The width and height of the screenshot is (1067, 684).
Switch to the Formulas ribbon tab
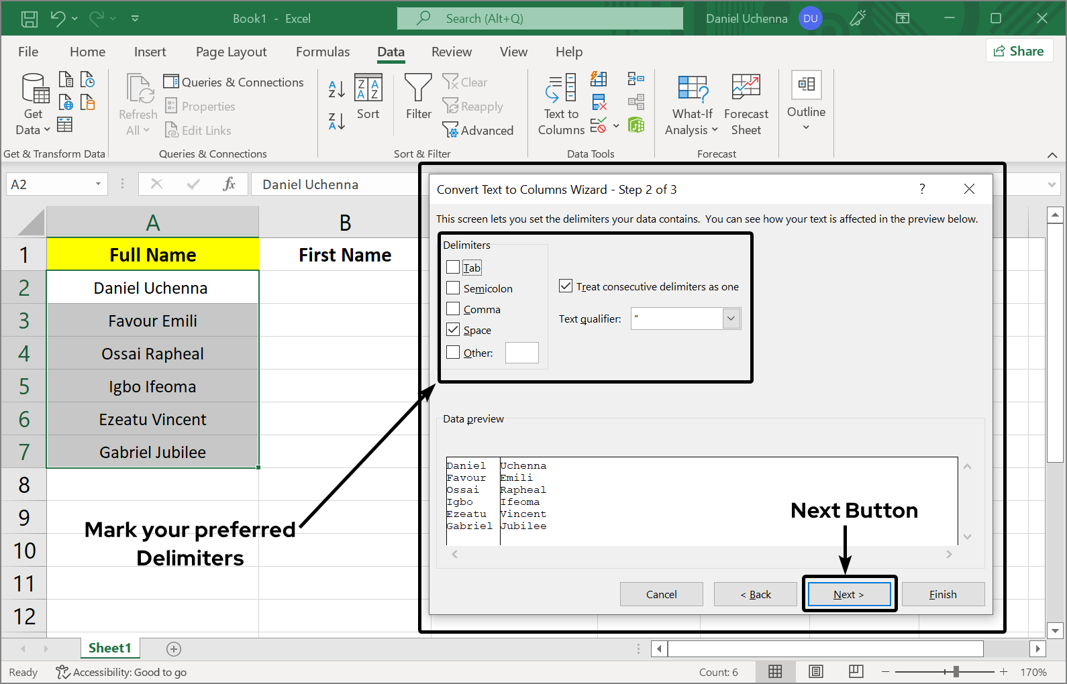323,52
